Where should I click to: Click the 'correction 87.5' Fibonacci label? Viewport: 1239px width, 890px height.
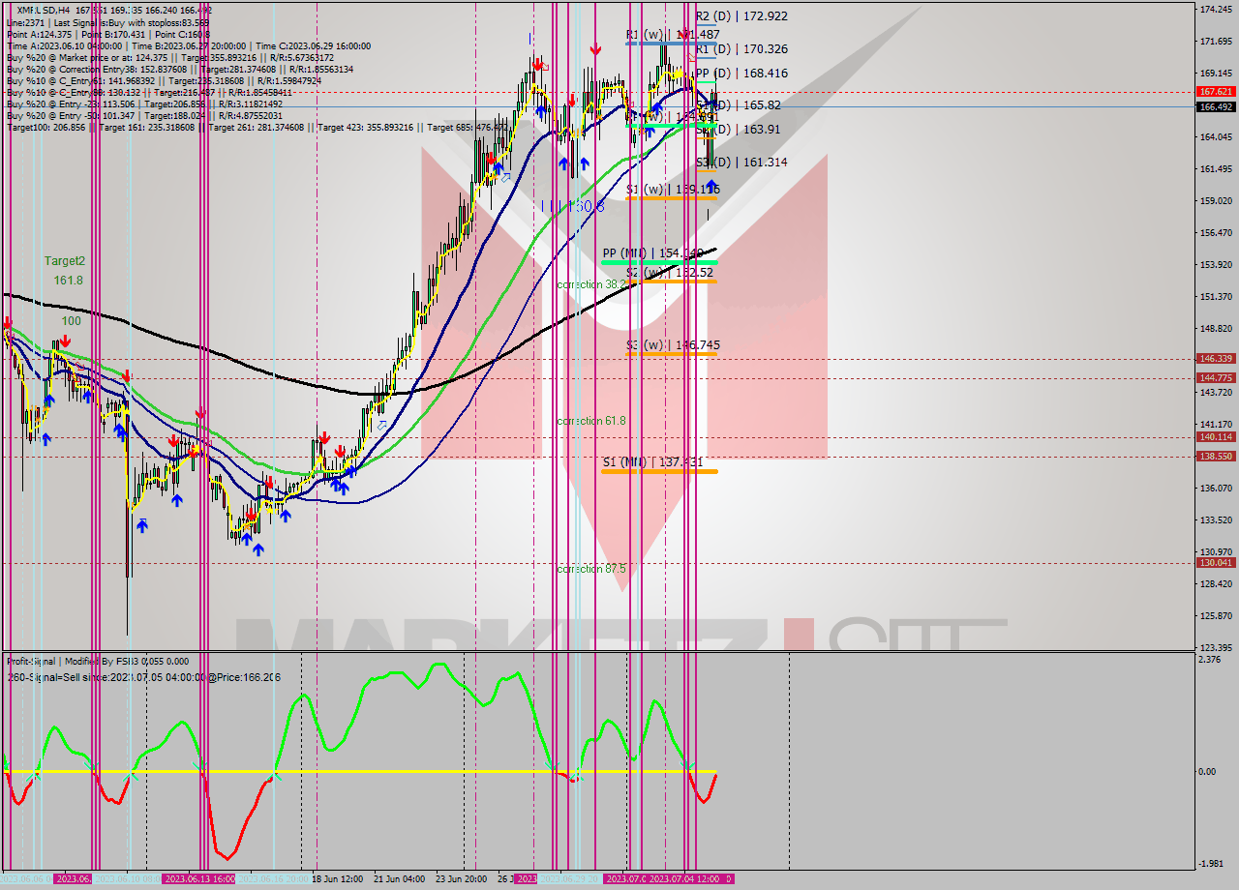pos(590,569)
